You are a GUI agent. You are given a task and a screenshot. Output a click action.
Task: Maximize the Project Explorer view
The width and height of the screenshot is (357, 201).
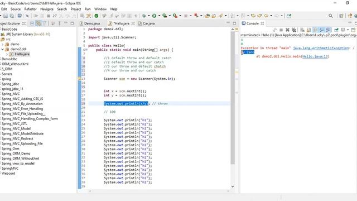[72, 23]
